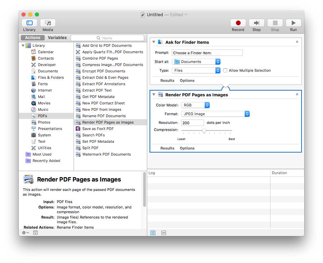Enable Allow Multiple Selection checkbox
Viewport: 323px width, 263px height.
pyautogui.click(x=225, y=70)
